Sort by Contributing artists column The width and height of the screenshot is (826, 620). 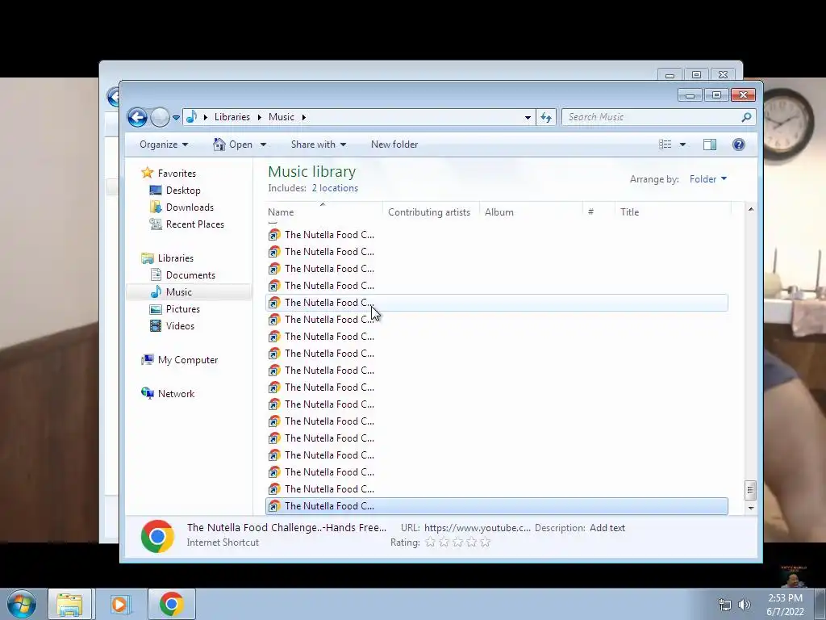(x=431, y=212)
